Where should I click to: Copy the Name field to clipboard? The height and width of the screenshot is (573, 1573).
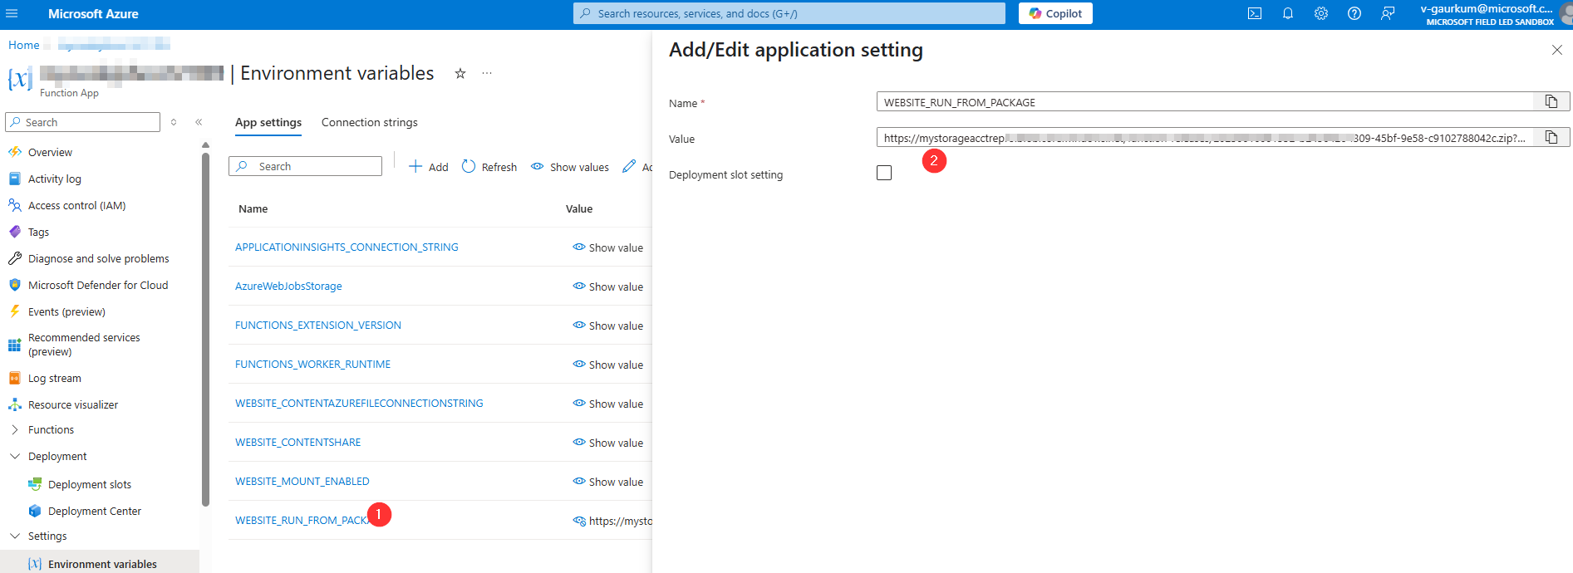[1551, 101]
